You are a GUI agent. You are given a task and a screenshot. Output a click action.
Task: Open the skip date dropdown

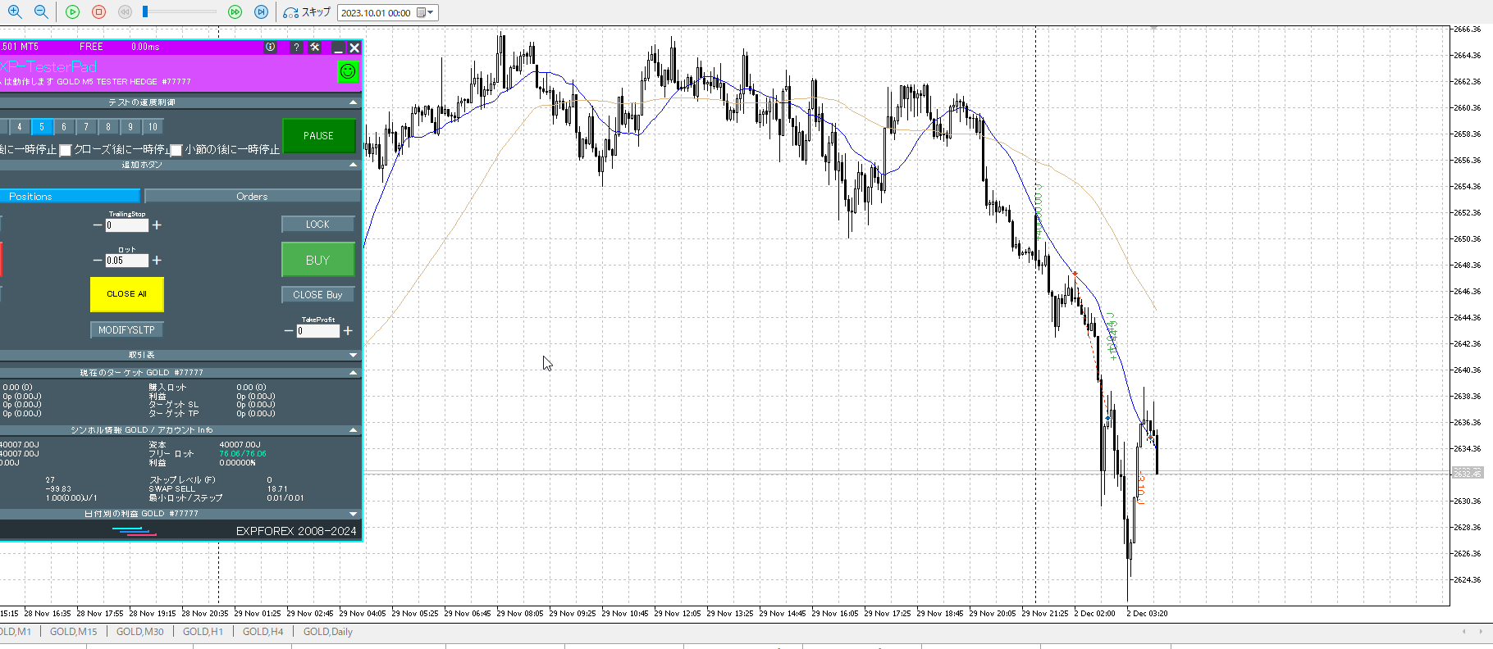[x=430, y=13]
